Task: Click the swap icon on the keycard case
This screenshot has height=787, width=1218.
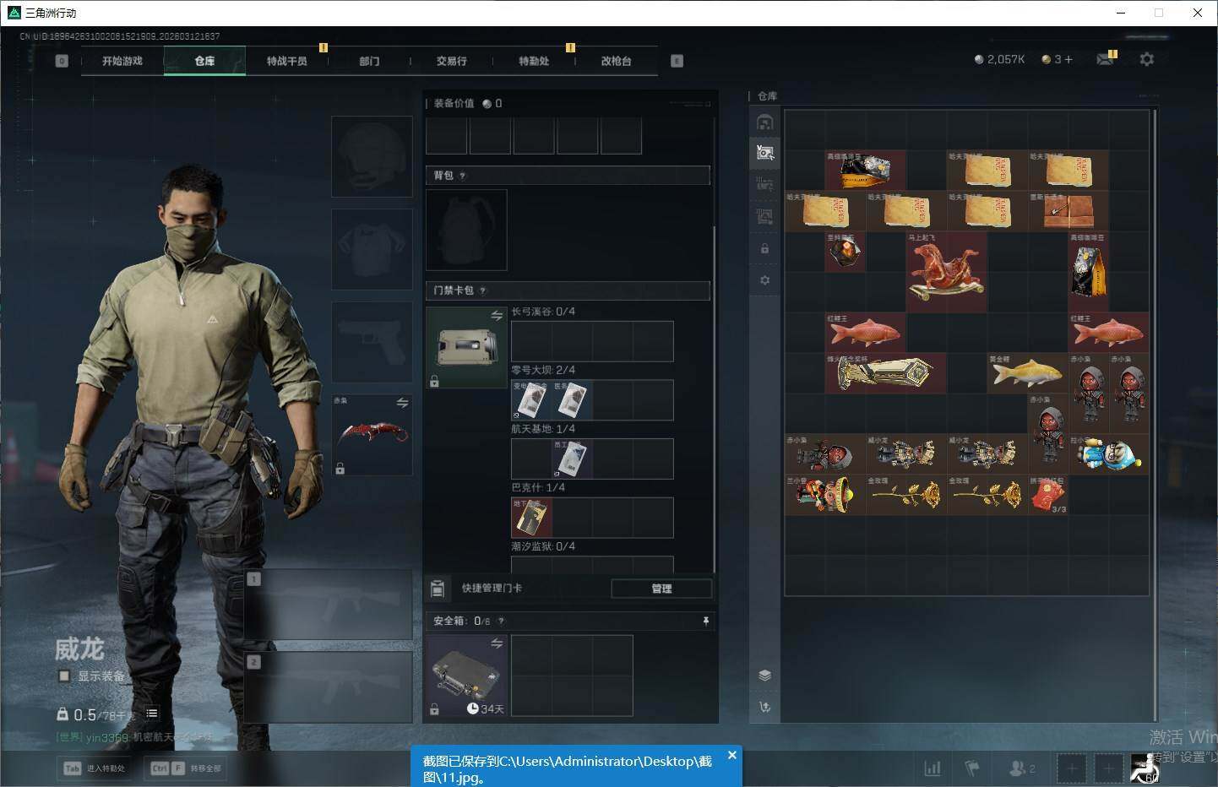Action: (497, 315)
